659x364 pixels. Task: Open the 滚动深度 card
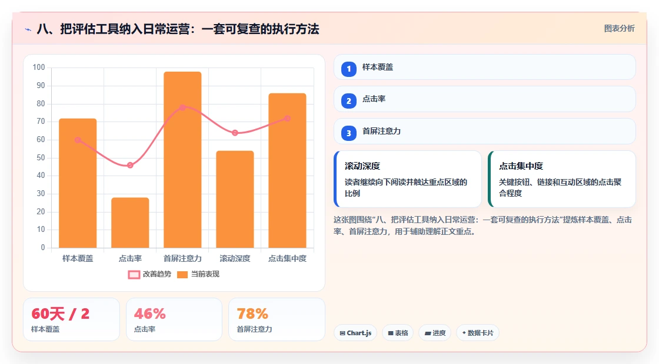pyautogui.click(x=408, y=179)
